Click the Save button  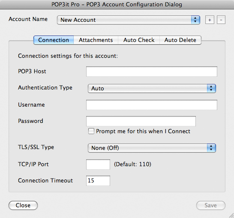click(211, 205)
